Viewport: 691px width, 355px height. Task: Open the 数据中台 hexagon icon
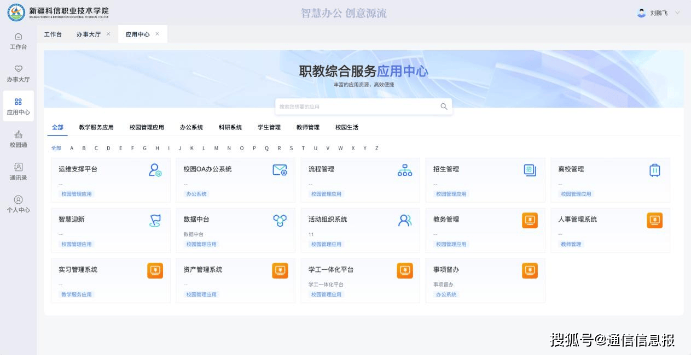pyautogui.click(x=280, y=220)
